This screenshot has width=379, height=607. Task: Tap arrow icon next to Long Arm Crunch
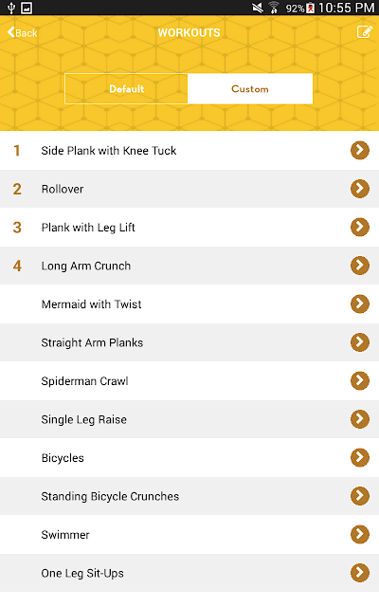(x=360, y=266)
